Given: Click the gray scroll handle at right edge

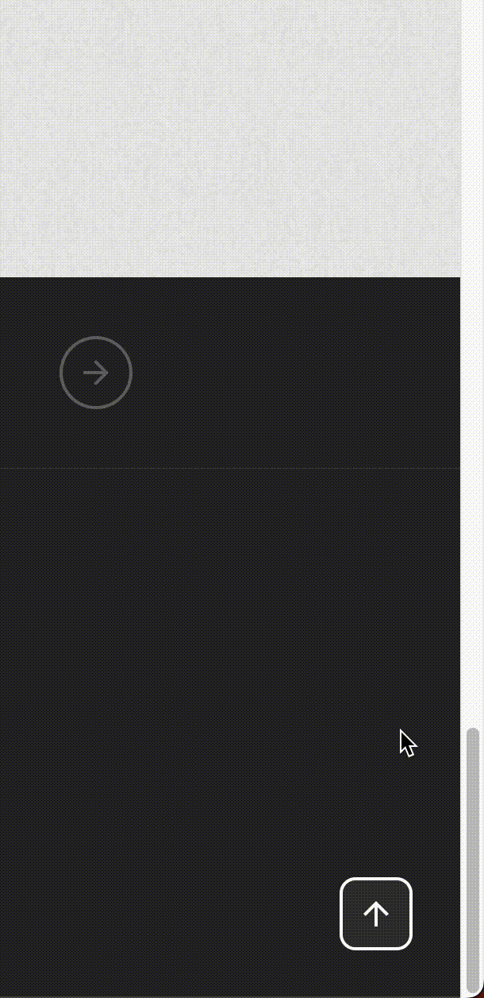Looking at the screenshot, I should pyautogui.click(x=473, y=861).
